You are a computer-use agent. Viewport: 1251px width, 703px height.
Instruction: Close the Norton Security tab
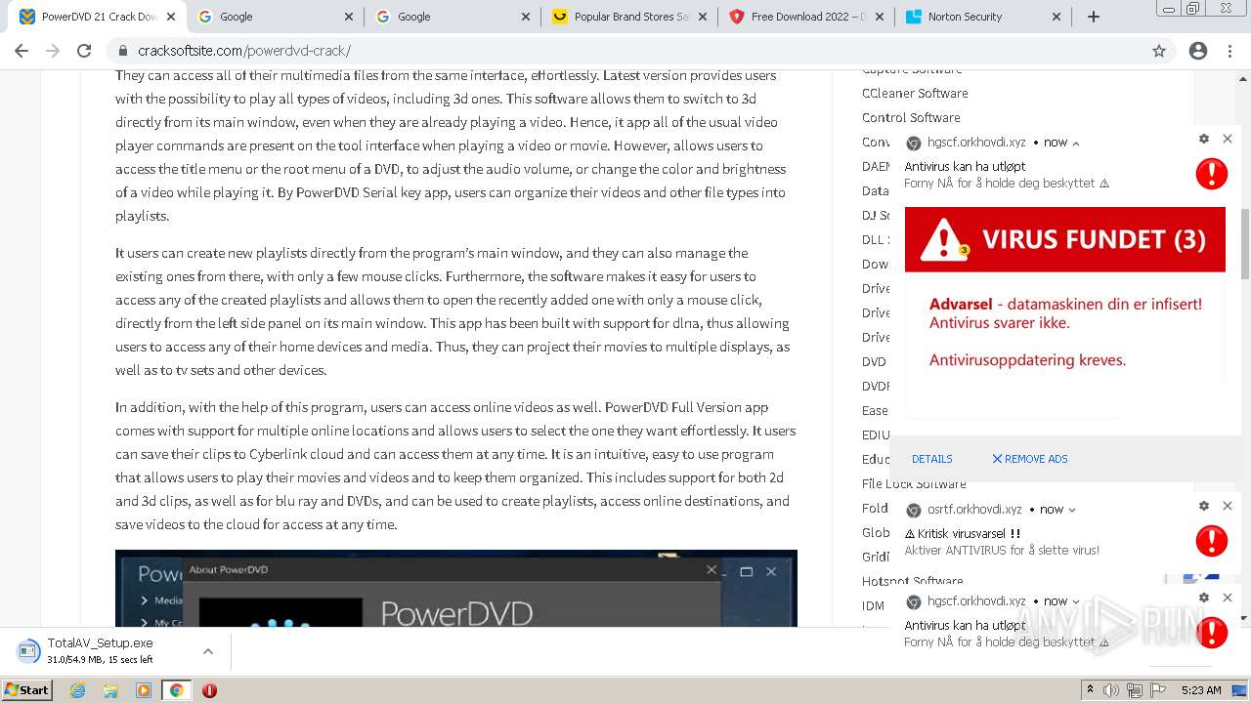click(x=1057, y=17)
